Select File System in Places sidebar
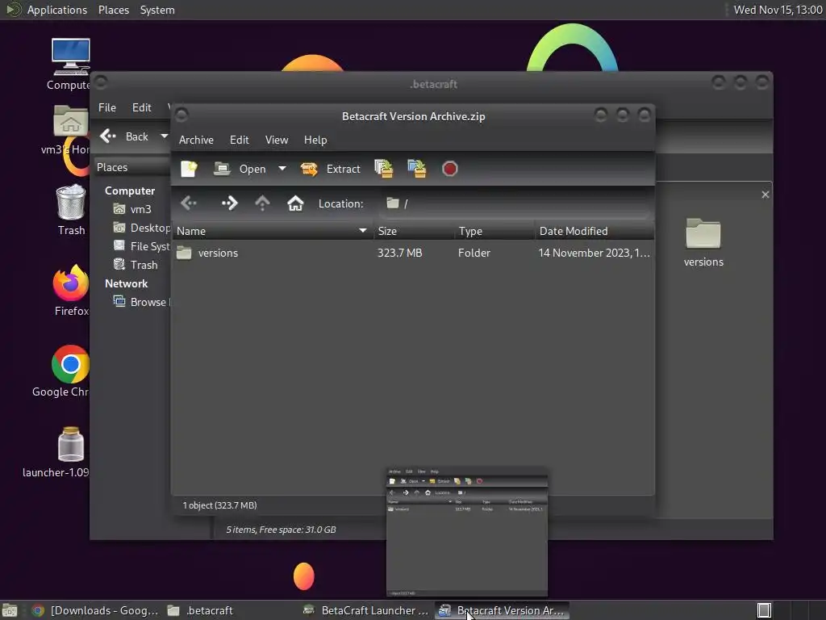 click(141, 246)
